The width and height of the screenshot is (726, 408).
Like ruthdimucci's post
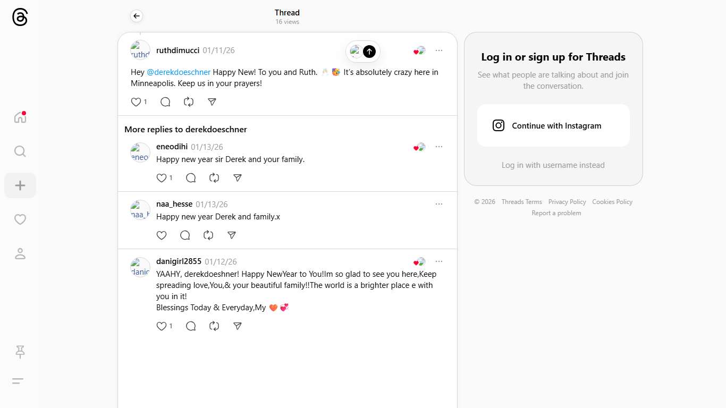coord(136,102)
